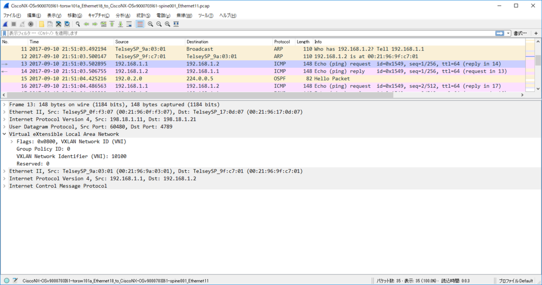542x285 pixels.
Task: Jump to first packet with up arrow icon
Action: pyautogui.click(x=112, y=24)
